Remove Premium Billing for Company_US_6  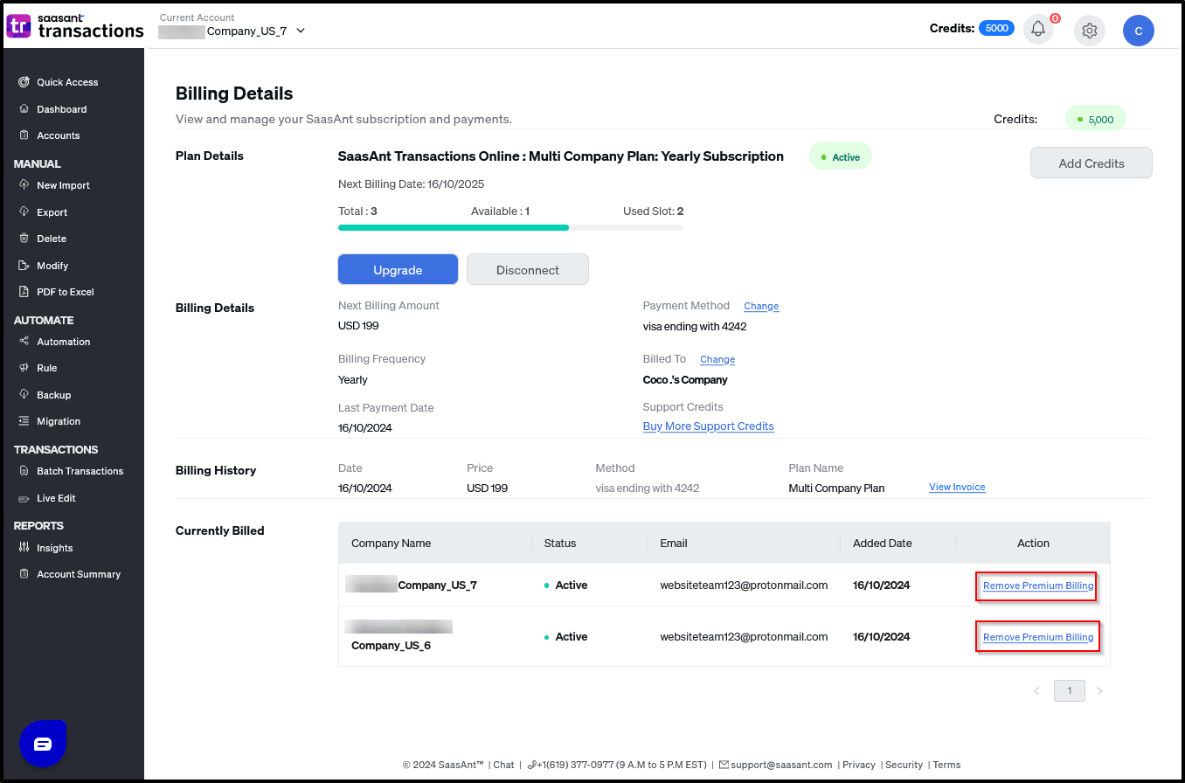click(x=1038, y=637)
